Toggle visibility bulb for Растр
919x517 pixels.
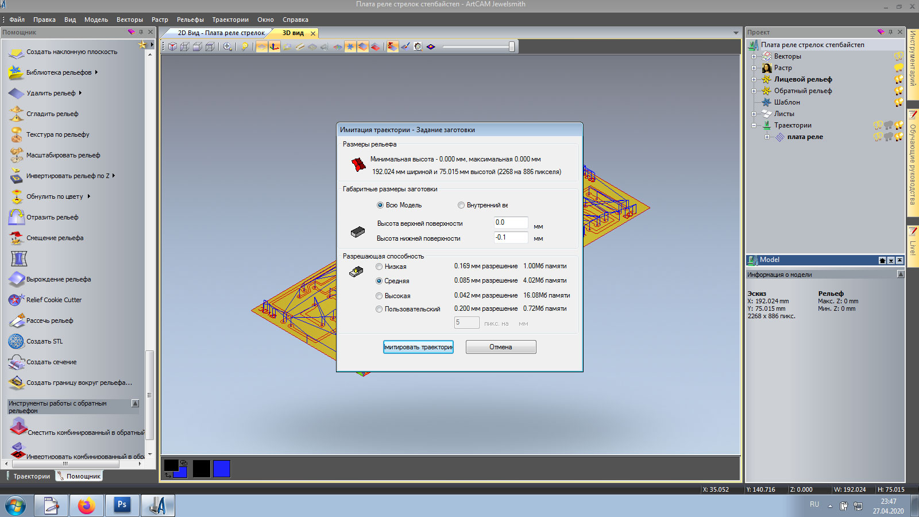coord(899,68)
